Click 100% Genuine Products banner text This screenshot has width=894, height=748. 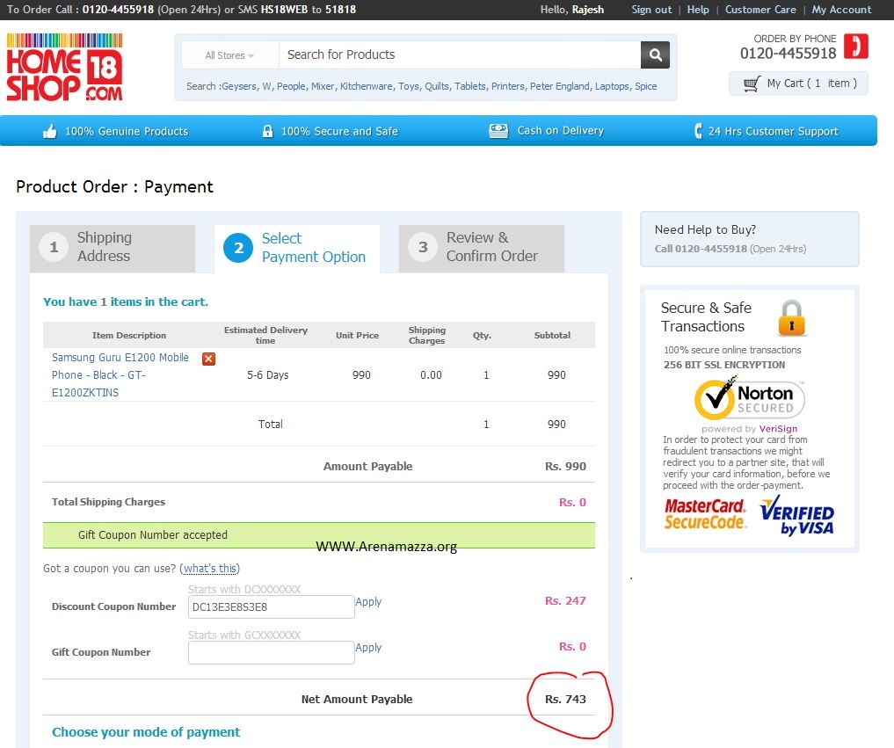126,132
